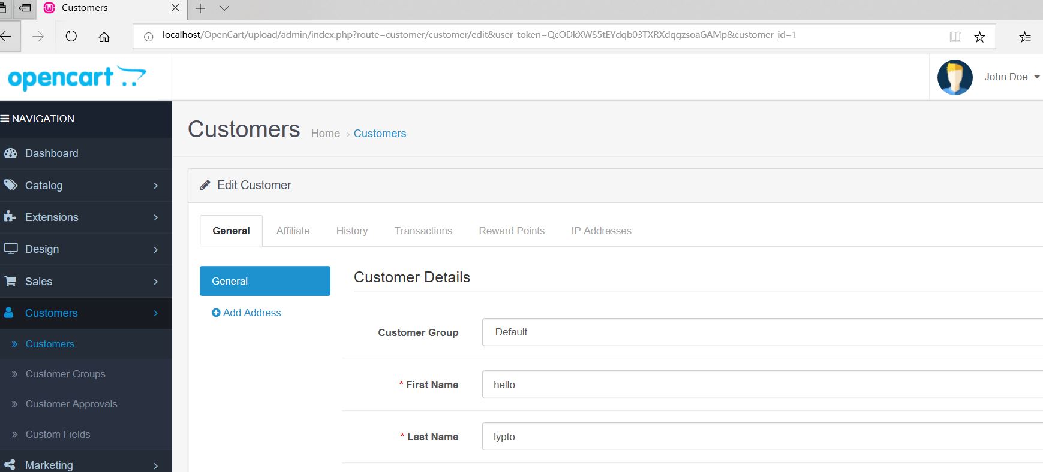Switch to the Reward Points tab
This screenshot has width=1043, height=472.
[512, 231]
